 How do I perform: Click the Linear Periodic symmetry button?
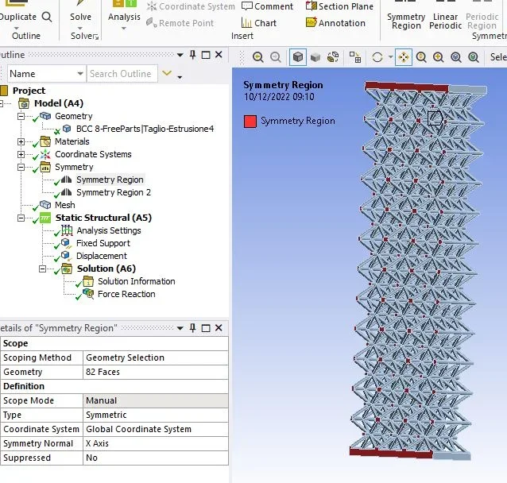[x=445, y=21]
